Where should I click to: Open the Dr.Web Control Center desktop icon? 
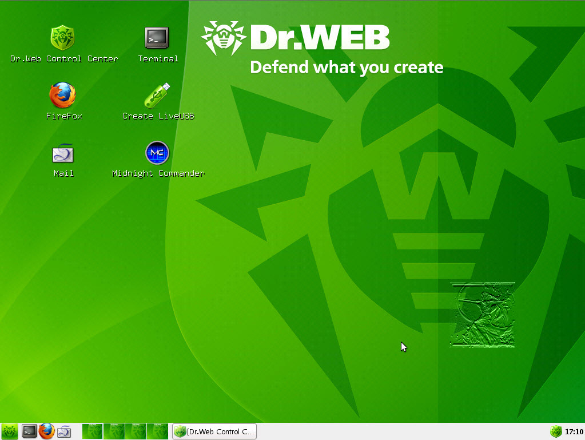[x=63, y=38]
